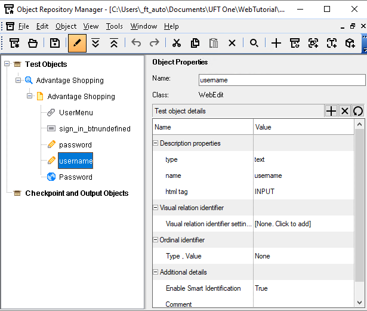The image size is (367, 311).
Task: Collapse the Description properties section
Action: 155,143
